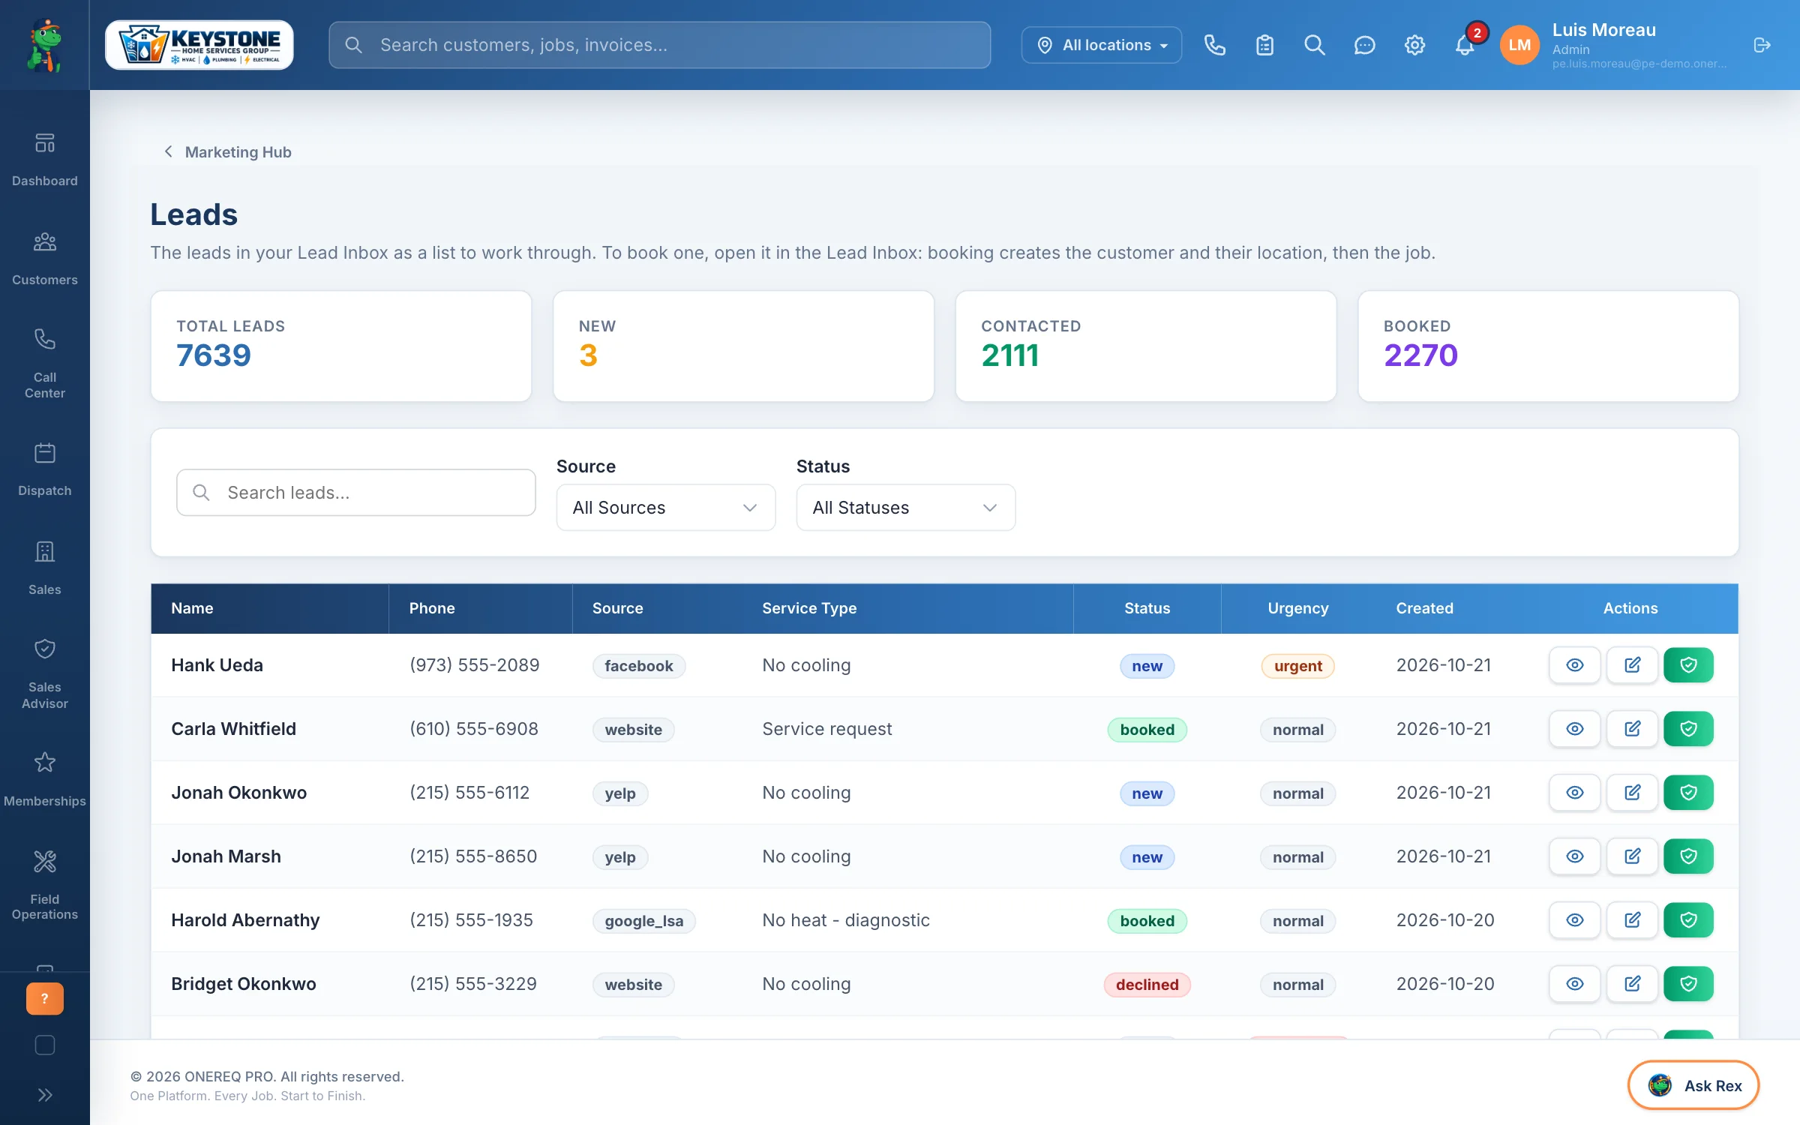Open the phone dialer icon in header
1800x1125 pixels.
point(1214,45)
